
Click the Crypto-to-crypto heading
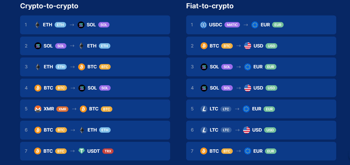click(49, 6)
